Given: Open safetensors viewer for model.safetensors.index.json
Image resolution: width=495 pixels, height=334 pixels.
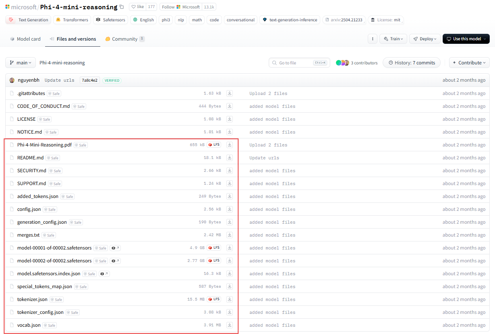Looking at the screenshot, I should click(x=104, y=274).
